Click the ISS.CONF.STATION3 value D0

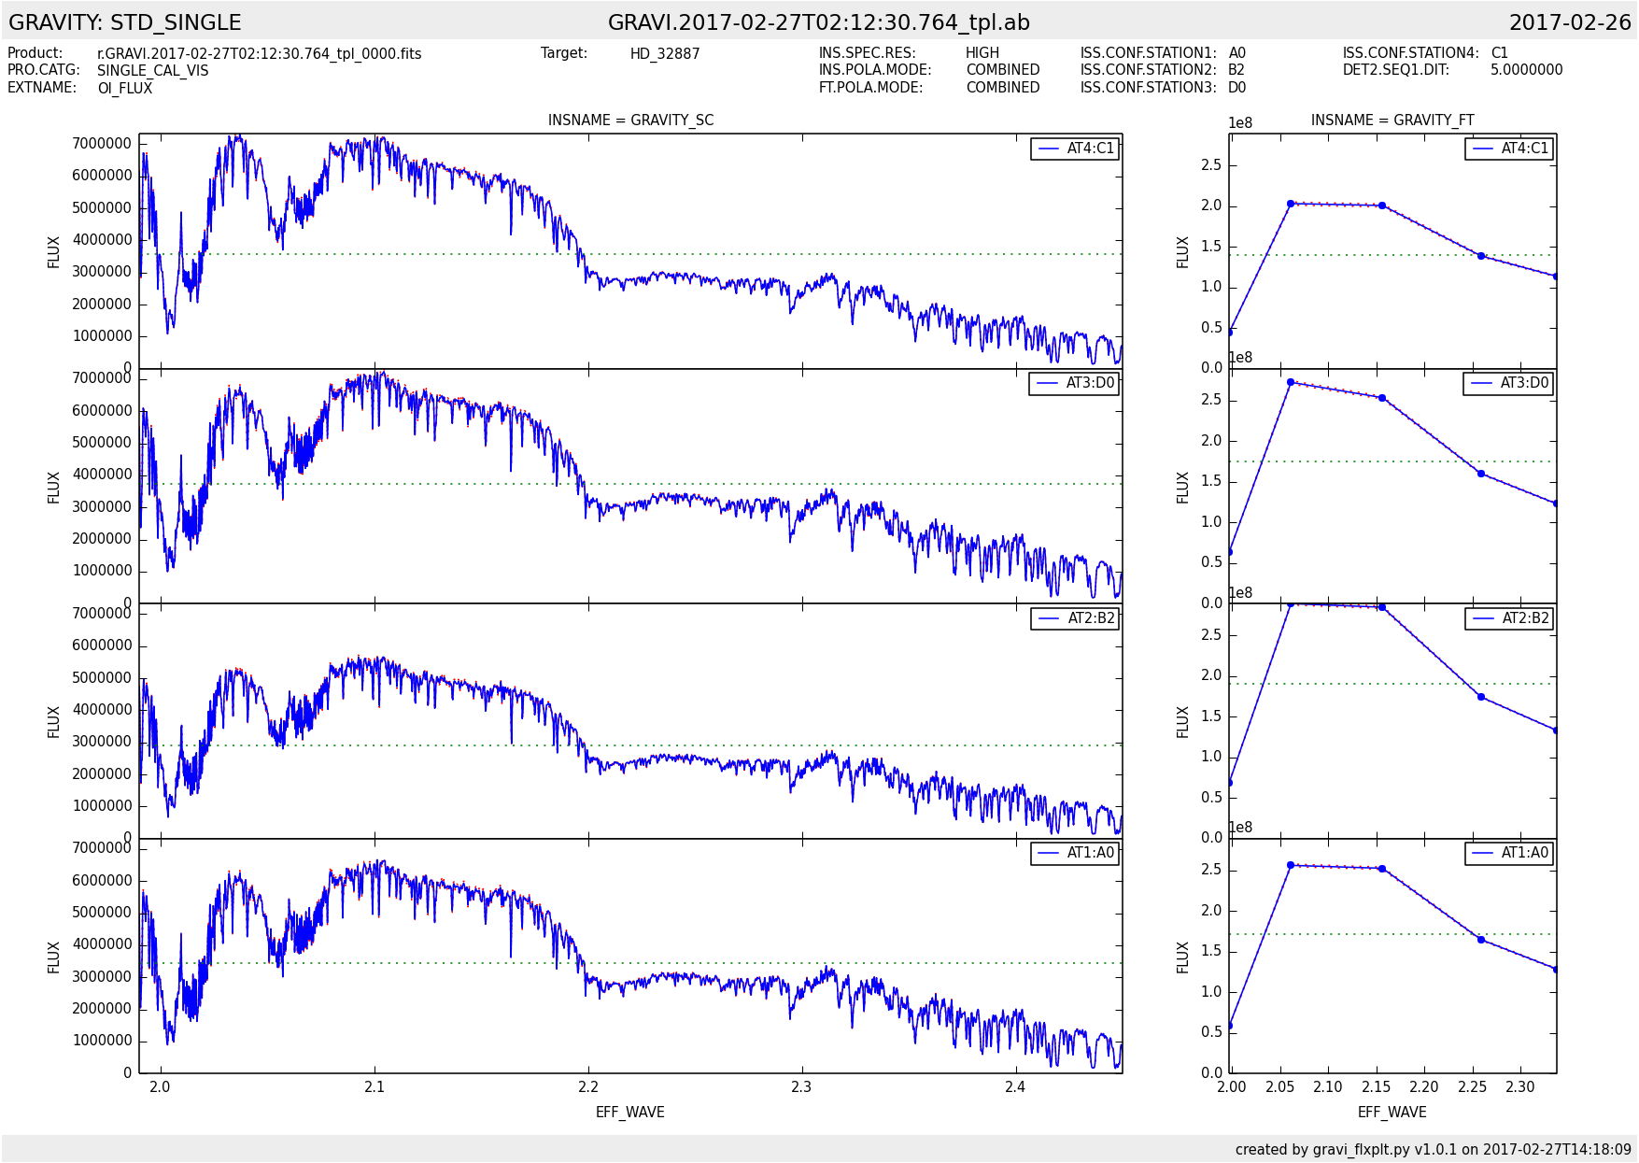pos(1237,87)
